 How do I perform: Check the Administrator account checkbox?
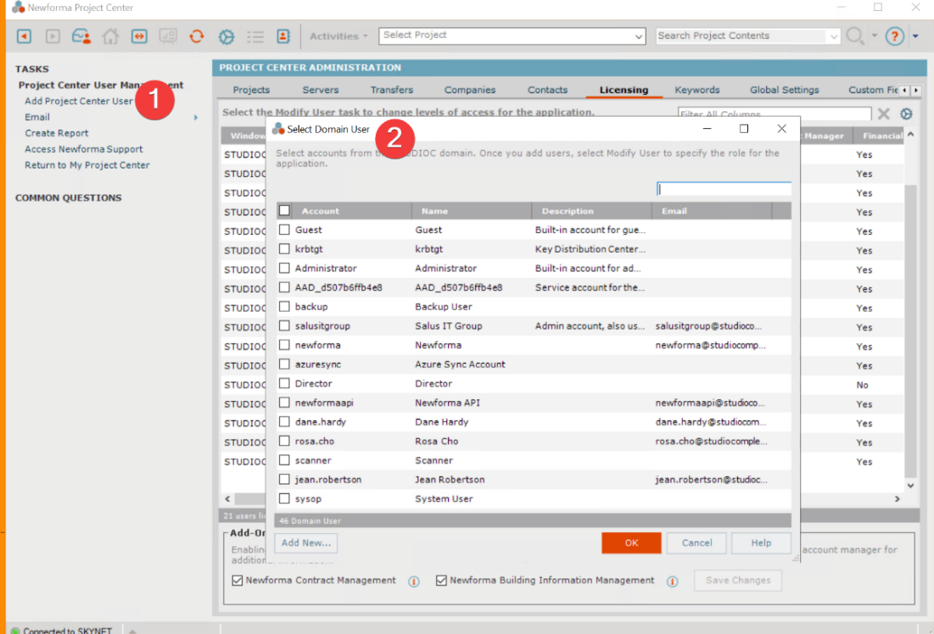point(284,268)
